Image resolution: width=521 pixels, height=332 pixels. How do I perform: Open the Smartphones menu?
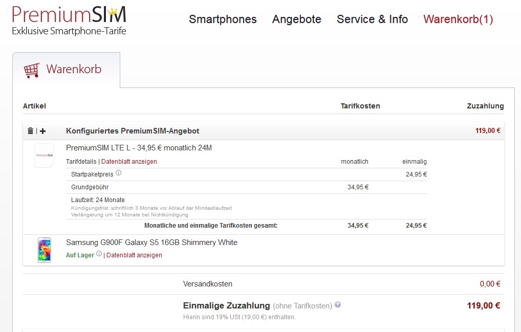[x=223, y=19]
